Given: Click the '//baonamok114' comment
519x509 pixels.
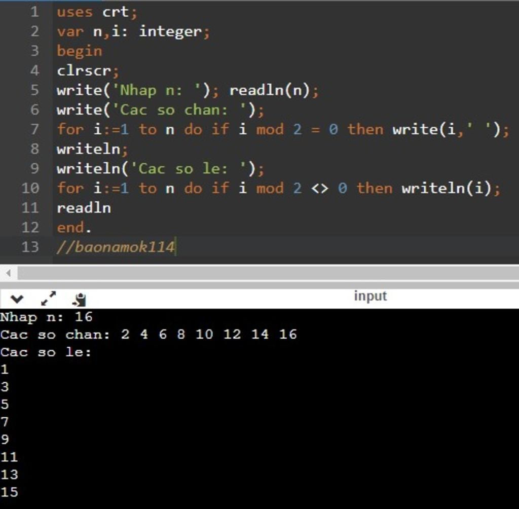Looking at the screenshot, I should (x=116, y=247).
